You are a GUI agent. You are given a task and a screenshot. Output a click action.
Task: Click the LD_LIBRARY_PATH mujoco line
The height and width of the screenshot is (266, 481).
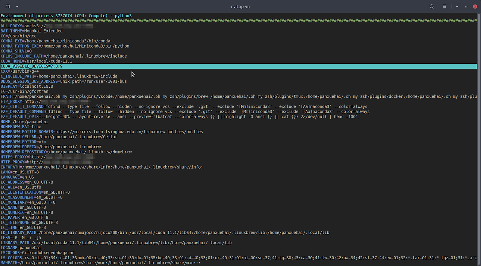coord(165,232)
